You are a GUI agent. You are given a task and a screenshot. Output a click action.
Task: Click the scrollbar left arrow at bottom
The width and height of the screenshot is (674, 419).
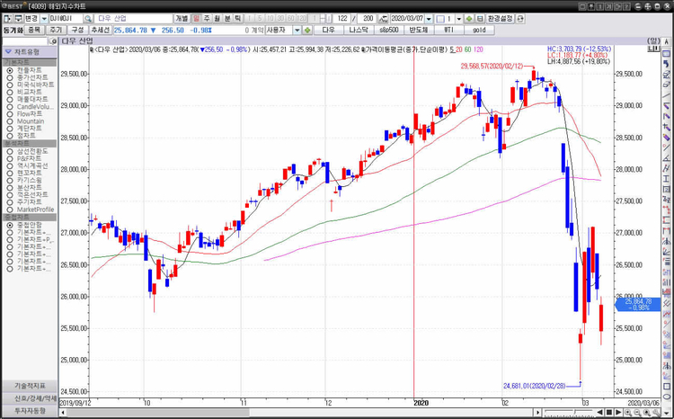[x=63, y=413]
